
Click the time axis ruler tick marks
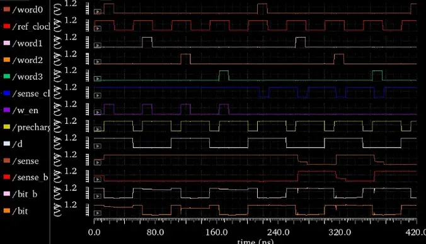pos(255,221)
